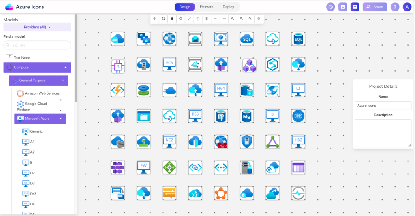415x216 pixels.
Task: Click the FW monitor node
Action: tap(143, 167)
